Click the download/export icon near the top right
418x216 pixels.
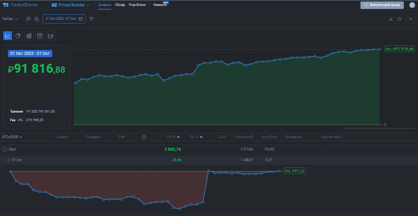[391, 18]
